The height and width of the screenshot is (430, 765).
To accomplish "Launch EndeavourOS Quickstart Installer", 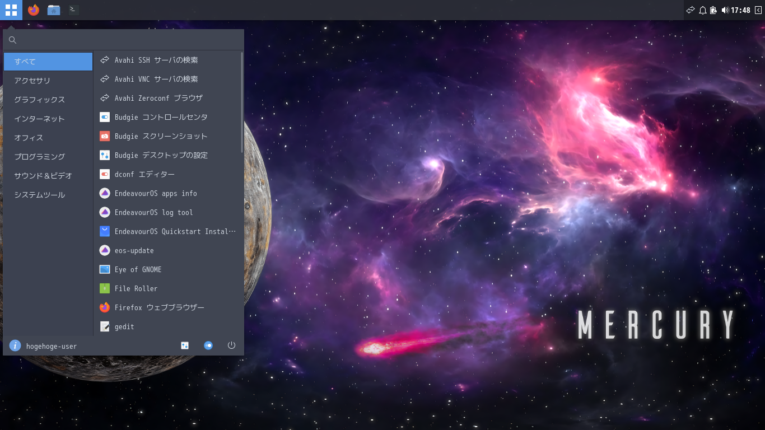I will click(167, 231).
